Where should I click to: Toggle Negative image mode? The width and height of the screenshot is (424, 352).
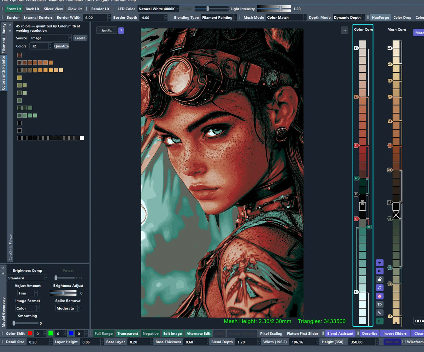pos(151,333)
